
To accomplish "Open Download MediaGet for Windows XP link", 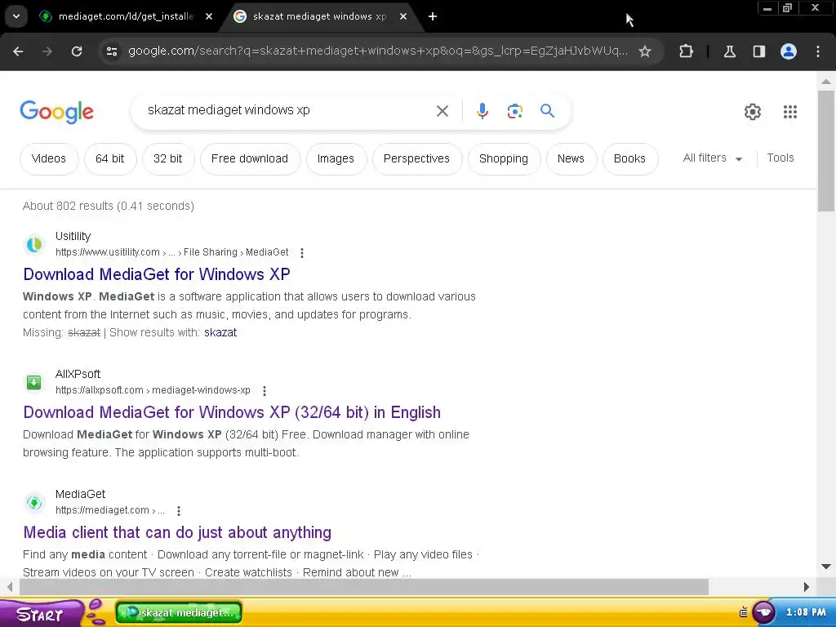I will (157, 274).
